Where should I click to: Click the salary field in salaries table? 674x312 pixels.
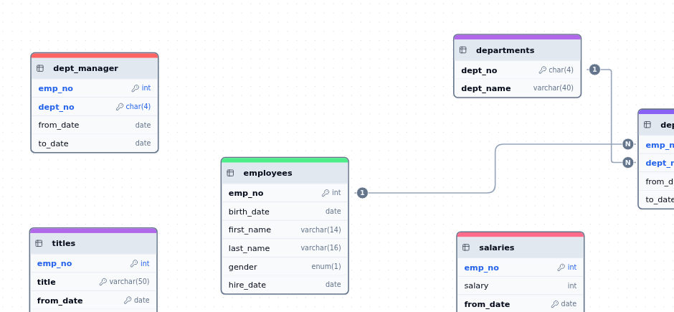(x=521, y=285)
